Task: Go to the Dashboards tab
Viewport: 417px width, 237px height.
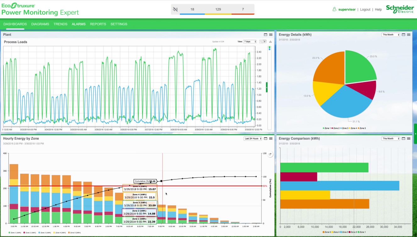Action: click(x=15, y=24)
